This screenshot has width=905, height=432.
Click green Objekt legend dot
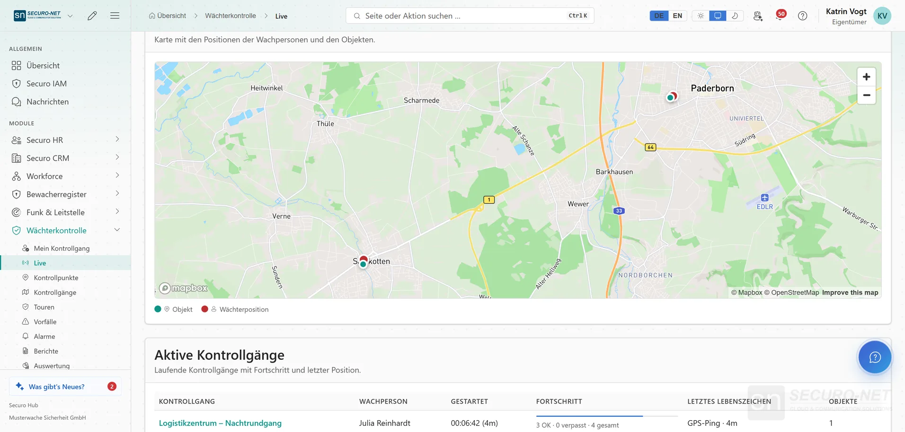(158, 309)
